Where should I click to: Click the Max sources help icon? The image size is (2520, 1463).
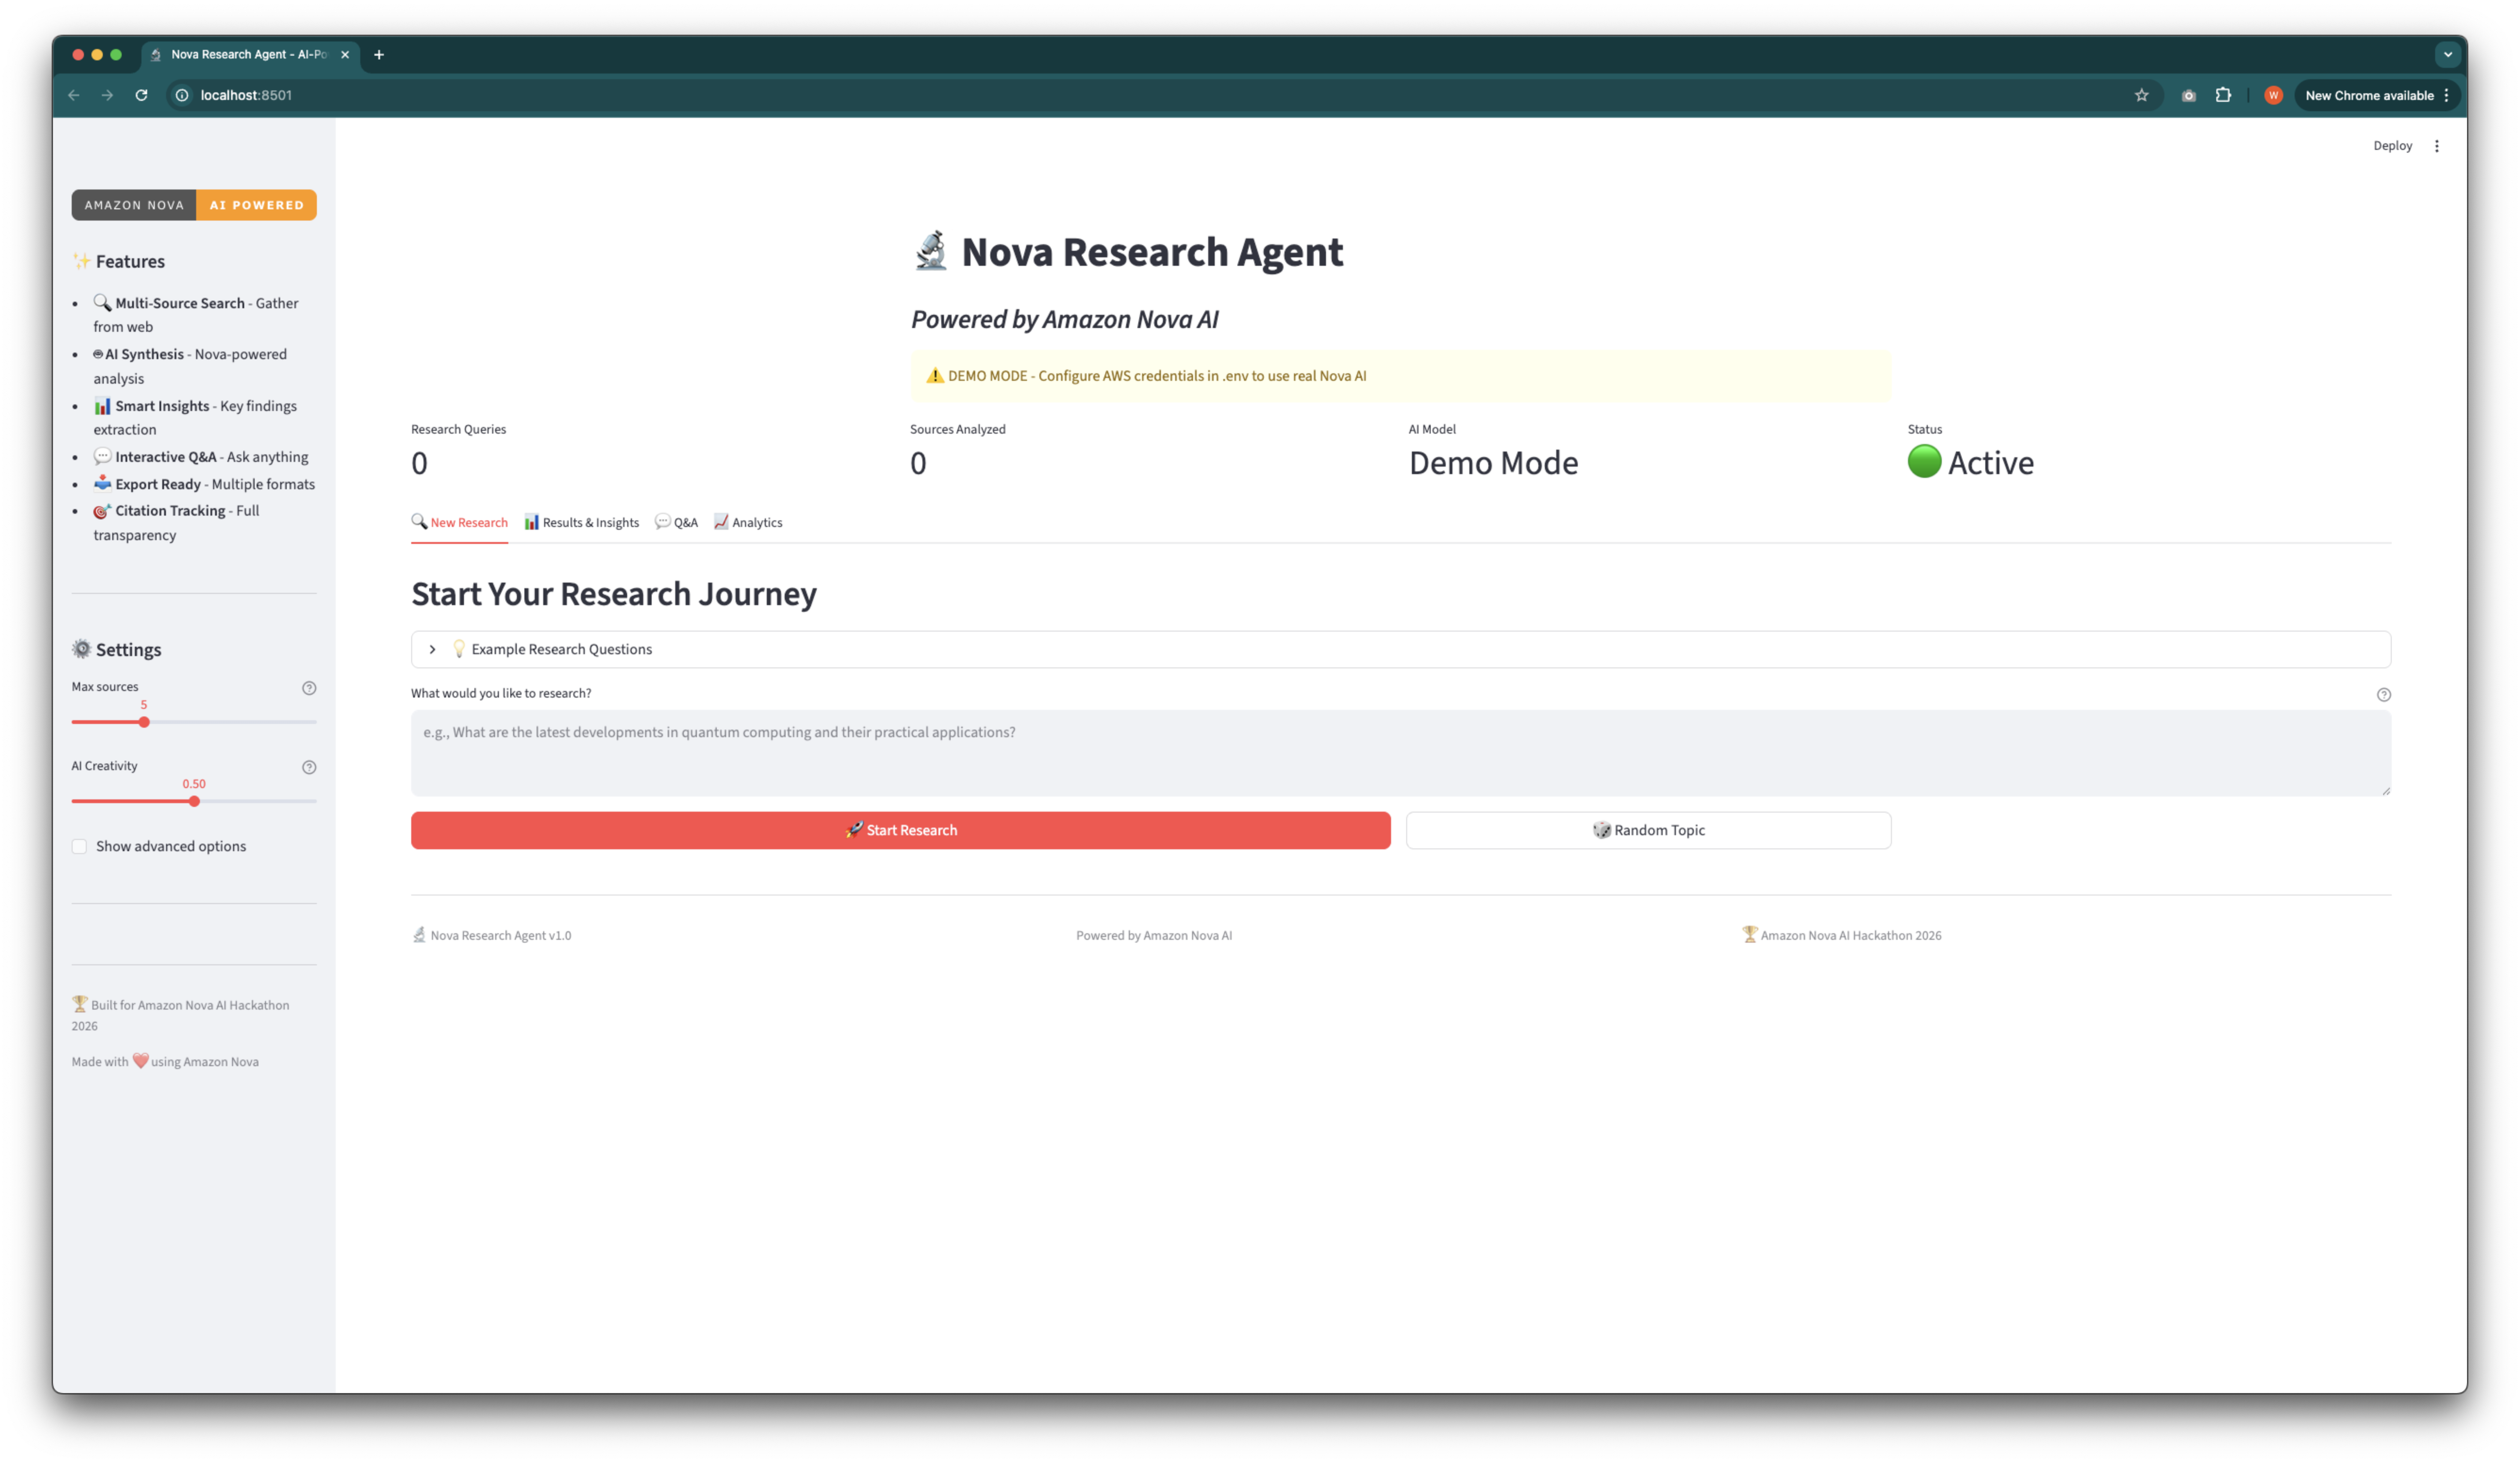pos(309,688)
